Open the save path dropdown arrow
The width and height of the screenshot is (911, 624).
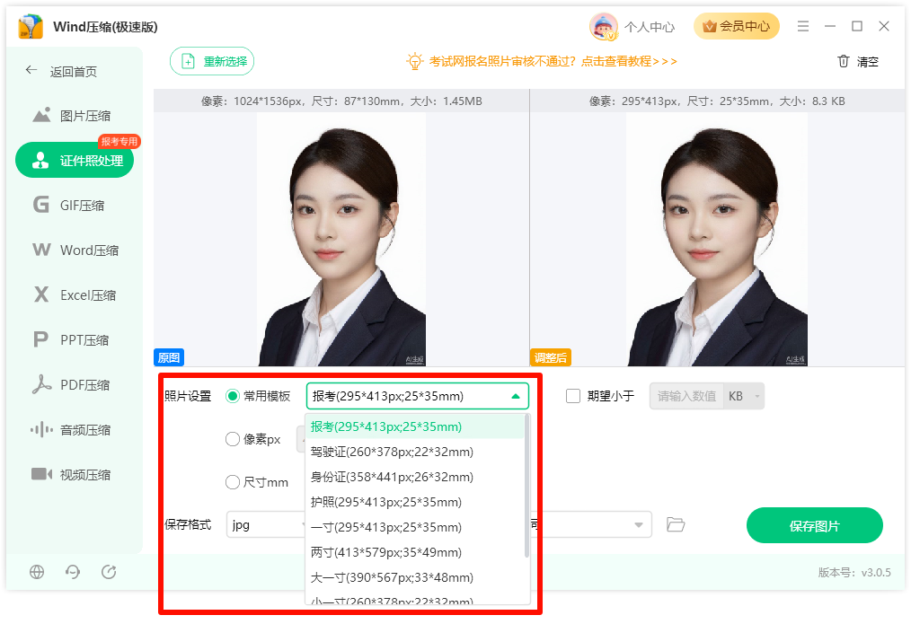pyautogui.click(x=639, y=524)
